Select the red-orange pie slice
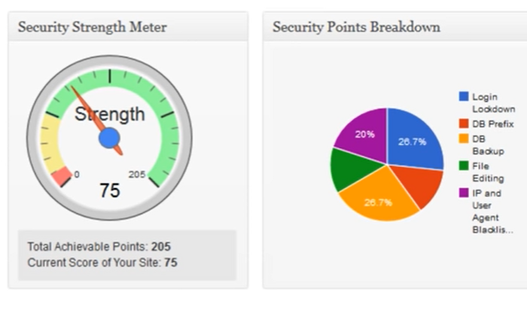The height and width of the screenshot is (316, 527). click(420, 183)
